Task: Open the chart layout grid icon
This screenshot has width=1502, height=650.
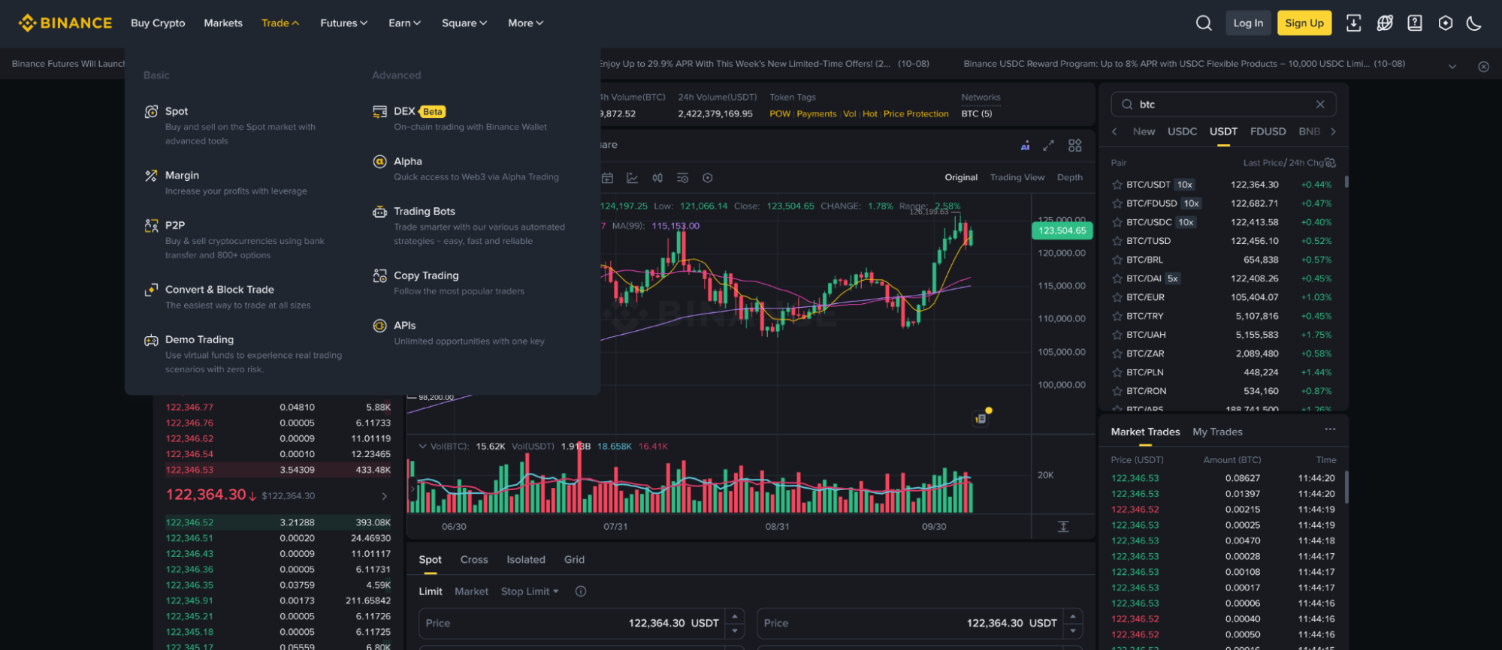Action: (1075, 146)
